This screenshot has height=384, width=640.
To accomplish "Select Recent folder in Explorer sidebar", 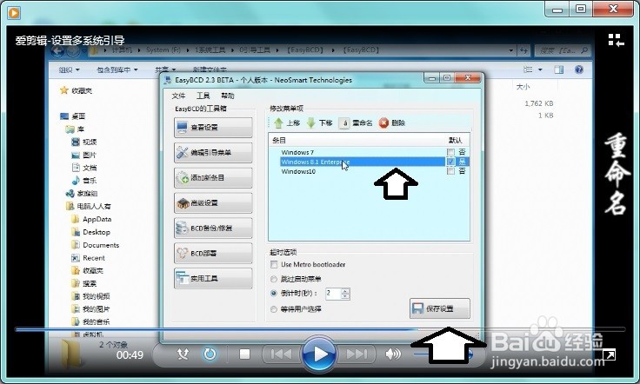I will point(88,258).
